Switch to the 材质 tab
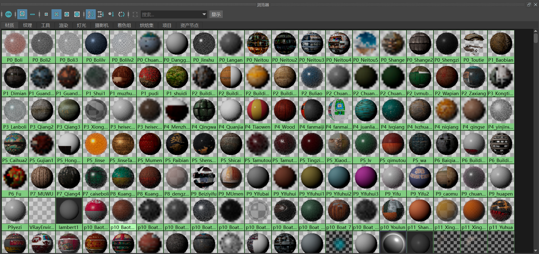The width and height of the screenshot is (539, 254). (10, 25)
